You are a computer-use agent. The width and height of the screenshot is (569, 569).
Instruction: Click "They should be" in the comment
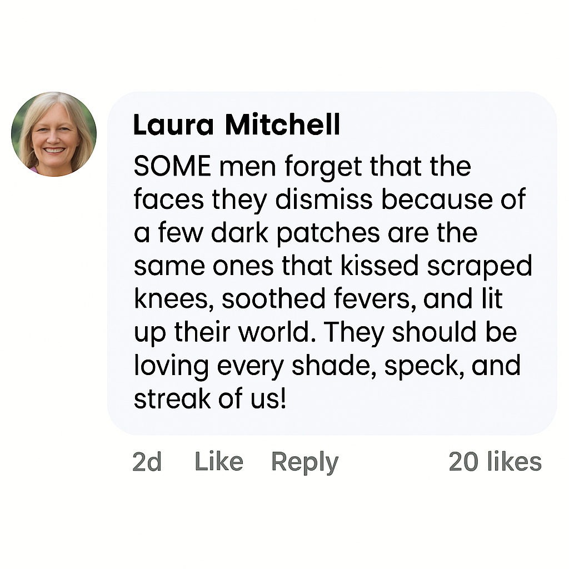pos(421,332)
